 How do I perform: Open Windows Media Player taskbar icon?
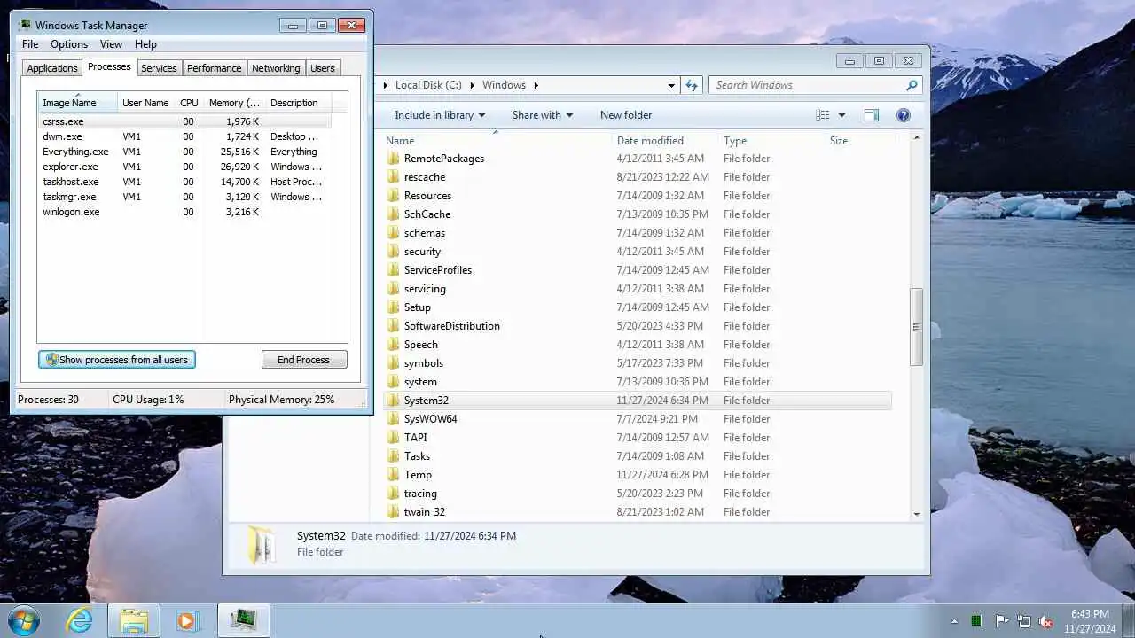click(186, 620)
